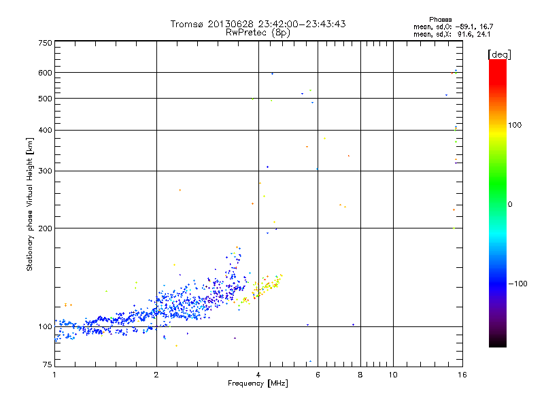Click the plot title "Tromsø 20130628 23:42:00-23:43:43"

tap(258, 24)
